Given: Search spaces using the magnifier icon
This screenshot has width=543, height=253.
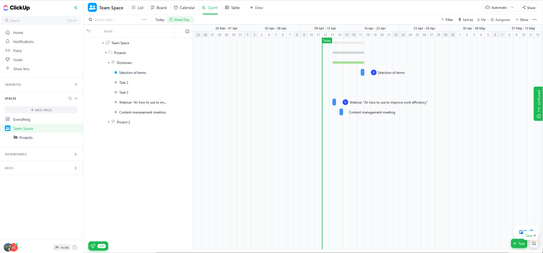Looking at the screenshot, I should 70,98.
